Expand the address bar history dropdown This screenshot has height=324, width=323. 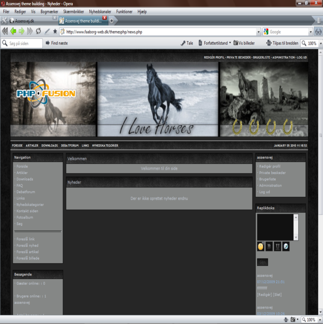pos(258,32)
